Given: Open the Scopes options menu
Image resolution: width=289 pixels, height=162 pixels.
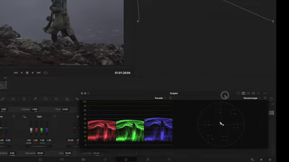Looking at the screenshot, I should pyautogui.click(x=265, y=93).
